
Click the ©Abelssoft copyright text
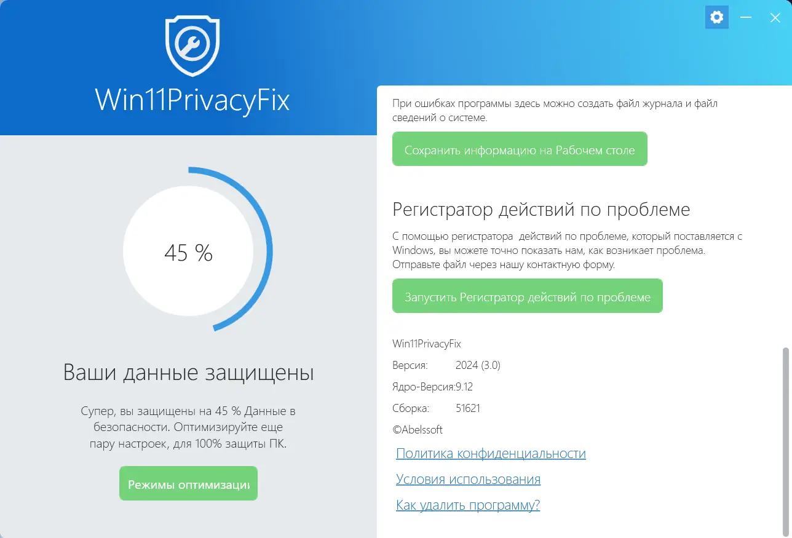click(418, 430)
